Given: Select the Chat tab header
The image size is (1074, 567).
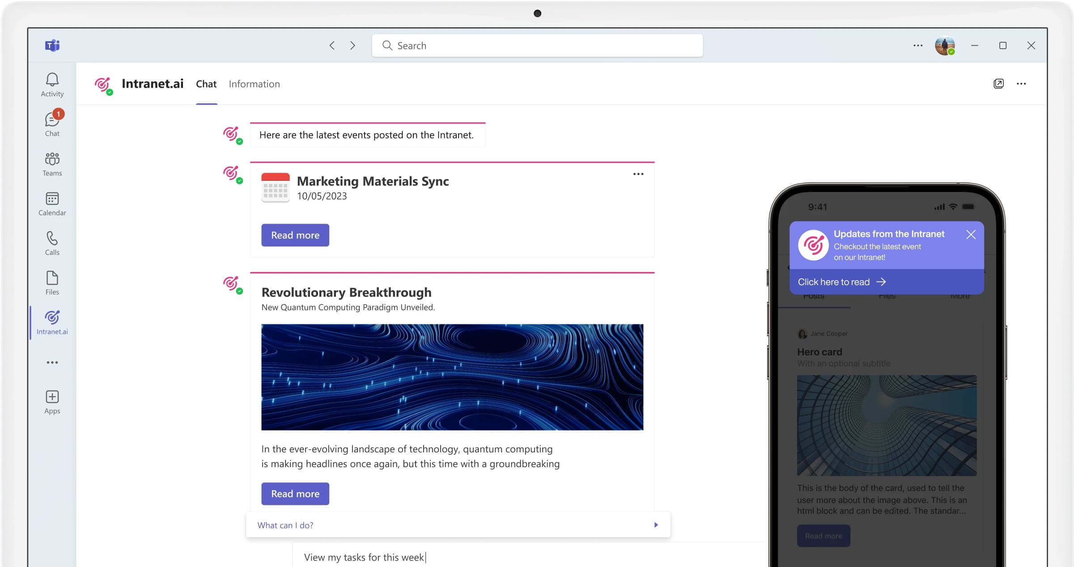Looking at the screenshot, I should [x=206, y=84].
